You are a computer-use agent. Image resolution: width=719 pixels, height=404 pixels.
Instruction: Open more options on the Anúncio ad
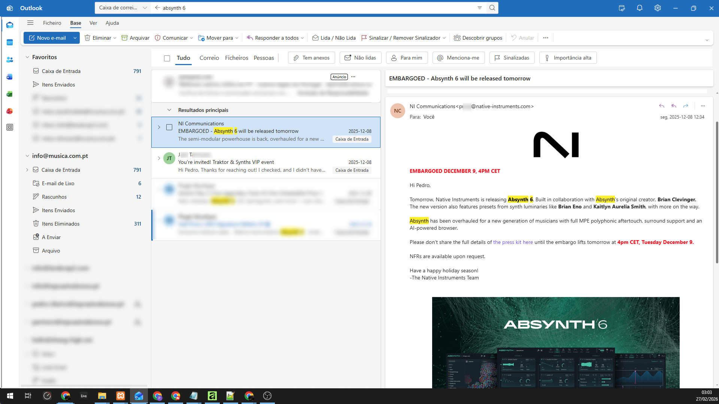click(353, 77)
